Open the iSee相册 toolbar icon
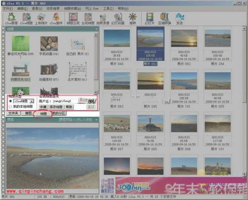Image resolution: width=248 pixels, height=200 pixels. [26, 19]
